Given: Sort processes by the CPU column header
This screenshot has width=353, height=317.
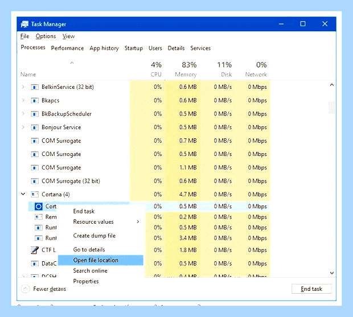Looking at the screenshot, I should [x=156, y=75].
